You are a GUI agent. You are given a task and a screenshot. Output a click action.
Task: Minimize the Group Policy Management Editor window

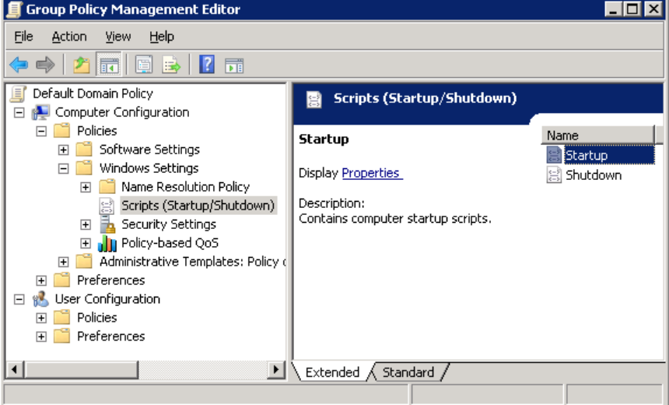coord(613,9)
